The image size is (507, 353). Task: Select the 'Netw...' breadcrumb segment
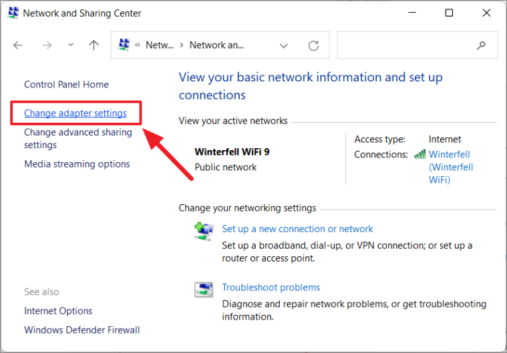point(160,45)
